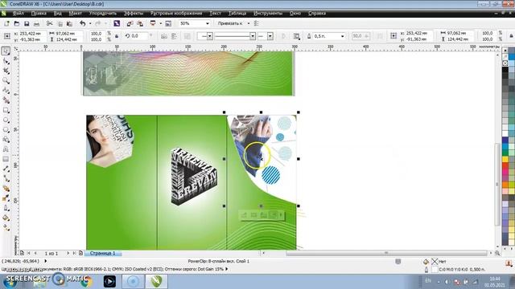Viewport: 515px width, 289px height.
Task: Select the Interactive fill tool
Action: tap(6, 228)
